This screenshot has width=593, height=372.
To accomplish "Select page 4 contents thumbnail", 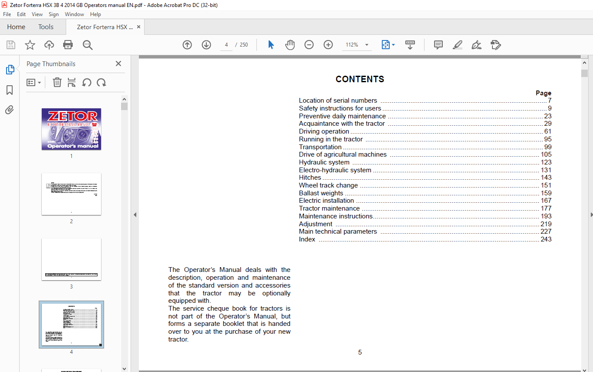I will coord(71,325).
